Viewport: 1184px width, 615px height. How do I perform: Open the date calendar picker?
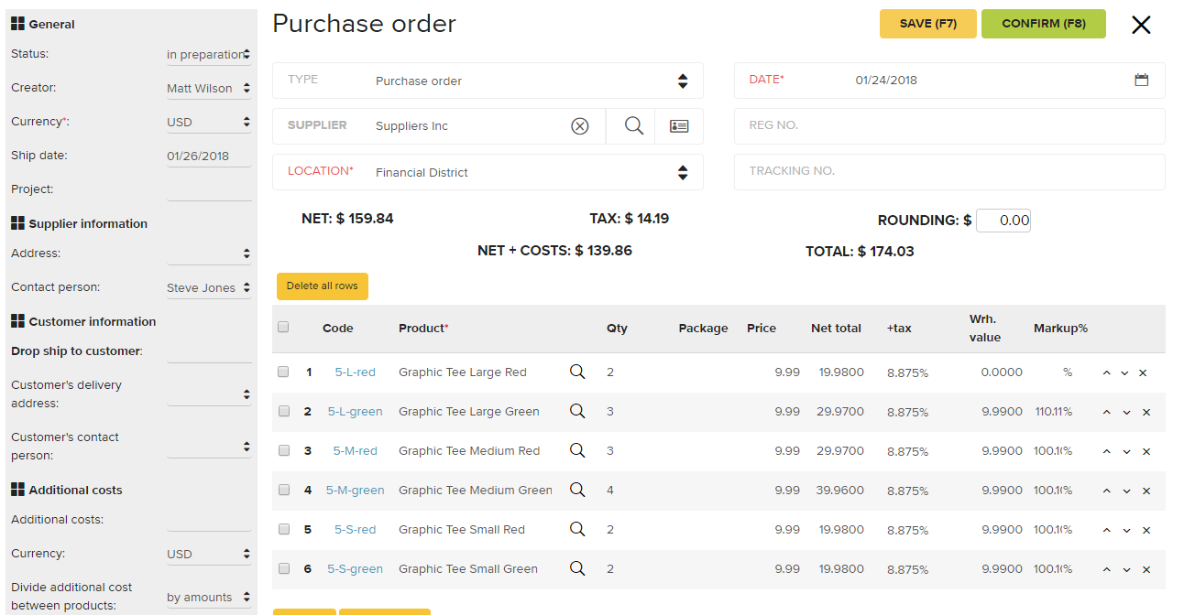[x=1142, y=81]
